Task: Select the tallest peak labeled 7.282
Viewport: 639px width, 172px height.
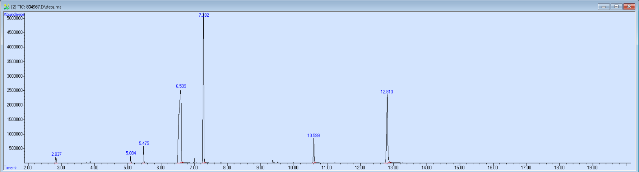Action: click(204, 15)
